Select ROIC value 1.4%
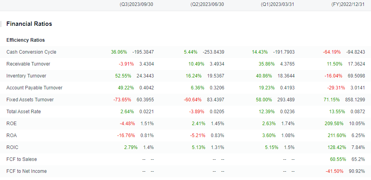The width and height of the screenshot is (371, 180). (149, 147)
